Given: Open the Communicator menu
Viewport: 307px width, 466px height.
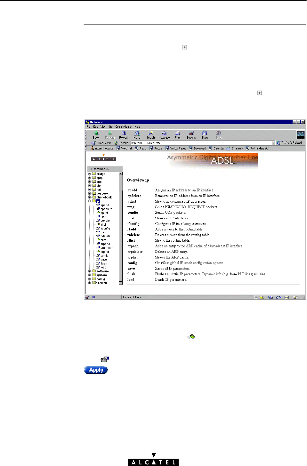Looking at the screenshot, I should coord(124,127).
